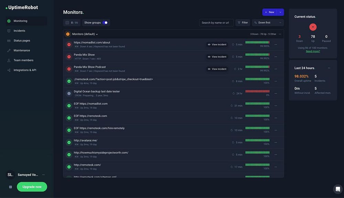Click the Incidents shield icon
Viewport: 344px width, 198px height.
(x=9, y=31)
